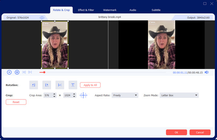Viewport: 217px width, 140px height.
Task: Mute the volume speaker icon
Action: [x=207, y=72]
